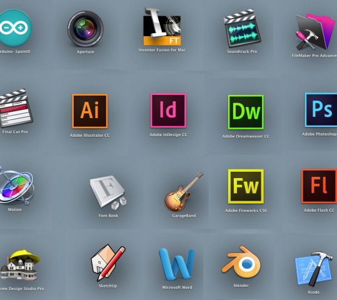337x300 pixels.
Task: Open Adobe Flash CC Fl icon
Action: click(319, 186)
